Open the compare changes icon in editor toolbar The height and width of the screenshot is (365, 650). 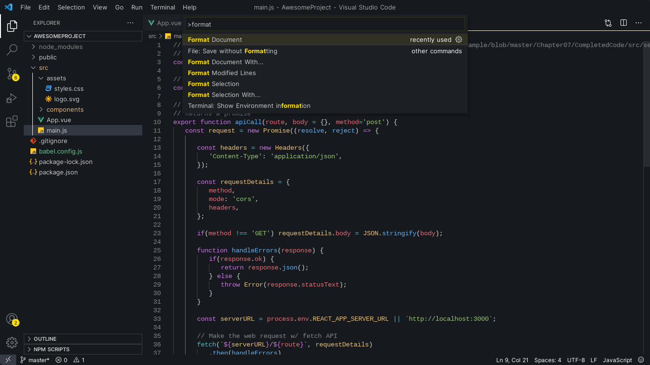608,23
